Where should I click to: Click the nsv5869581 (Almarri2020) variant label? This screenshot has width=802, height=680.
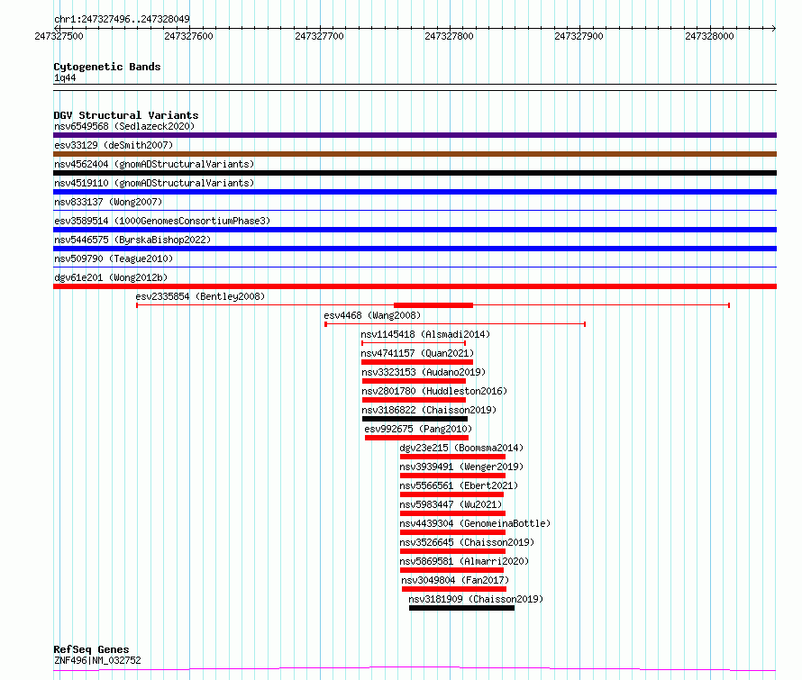pos(464,561)
